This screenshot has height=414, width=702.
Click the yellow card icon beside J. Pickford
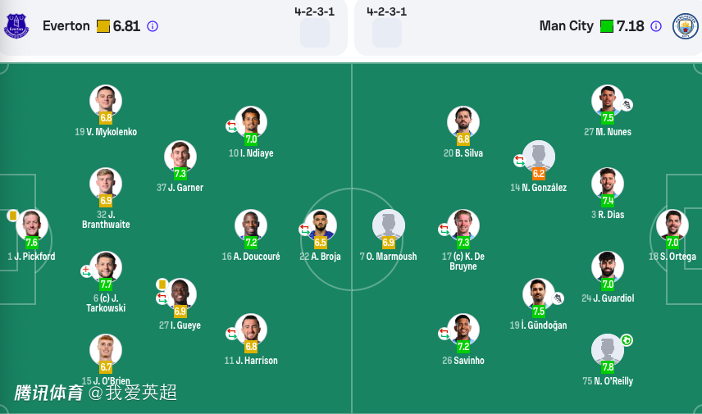[13, 216]
